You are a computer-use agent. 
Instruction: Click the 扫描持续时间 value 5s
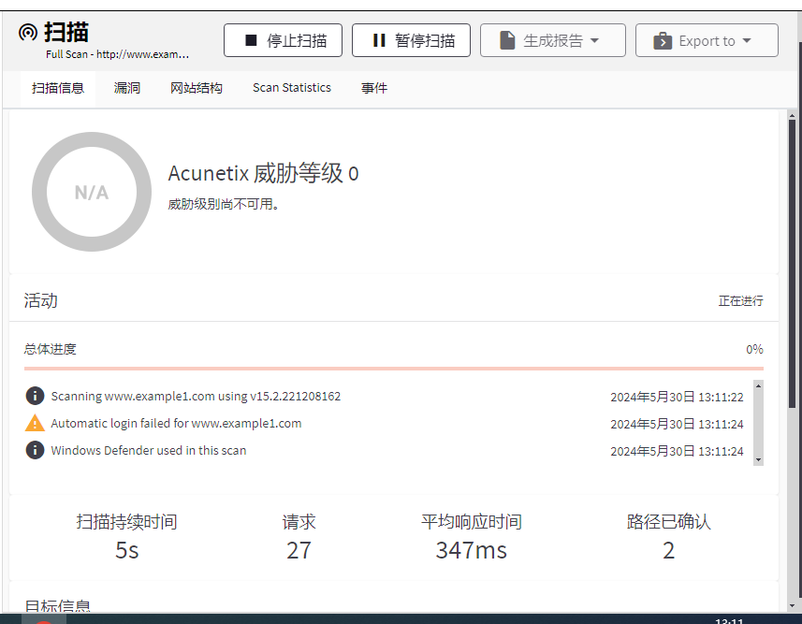[x=127, y=550]
